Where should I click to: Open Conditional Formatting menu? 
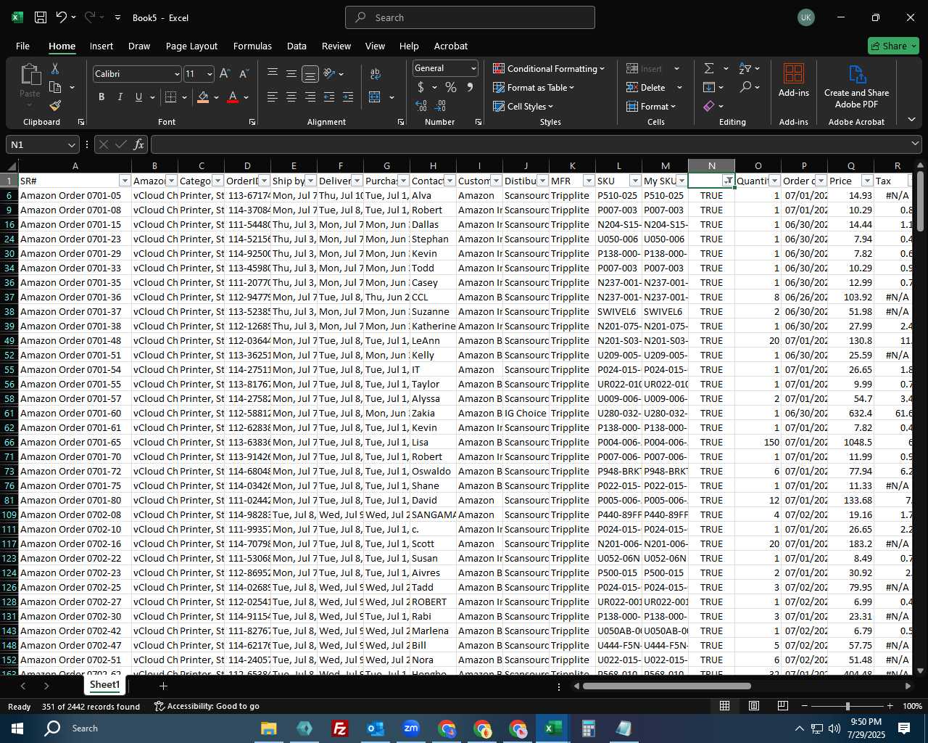click(x=549, y=68)
